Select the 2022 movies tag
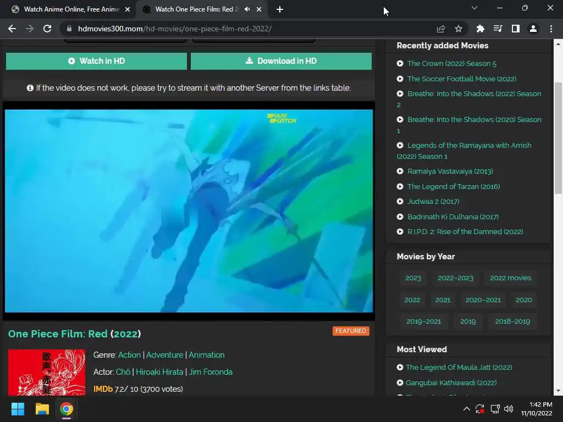Viewport: 563px width, 422px height. tap(511, 278)
